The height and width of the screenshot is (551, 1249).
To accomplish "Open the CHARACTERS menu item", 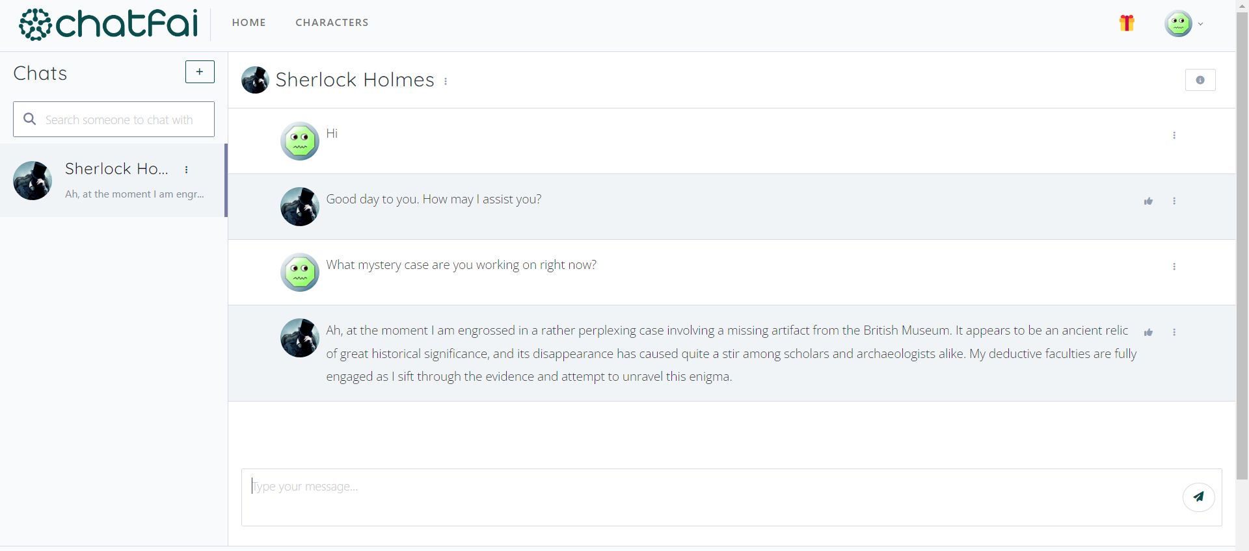I will point(332,23).
